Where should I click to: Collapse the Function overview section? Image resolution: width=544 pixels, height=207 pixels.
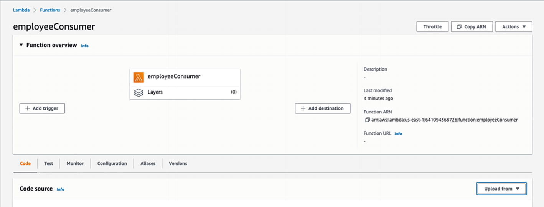[x=21, y=45]
